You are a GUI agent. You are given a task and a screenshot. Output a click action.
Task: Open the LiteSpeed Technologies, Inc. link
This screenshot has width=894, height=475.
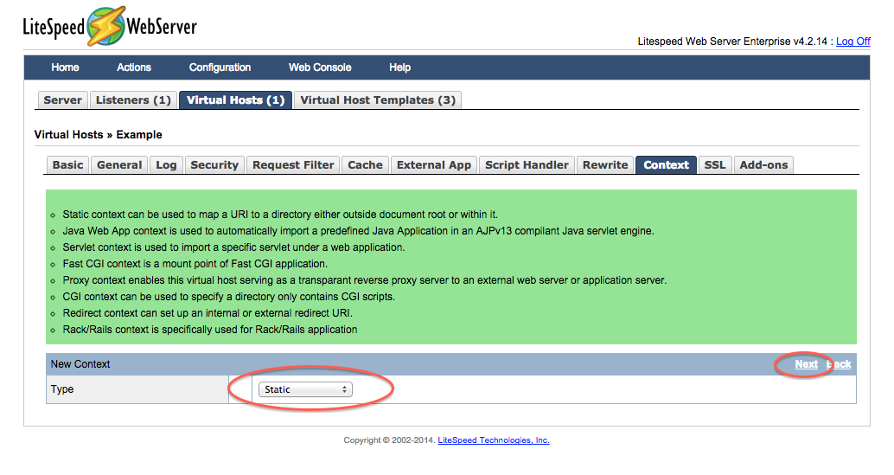click(x=493, y=440)
